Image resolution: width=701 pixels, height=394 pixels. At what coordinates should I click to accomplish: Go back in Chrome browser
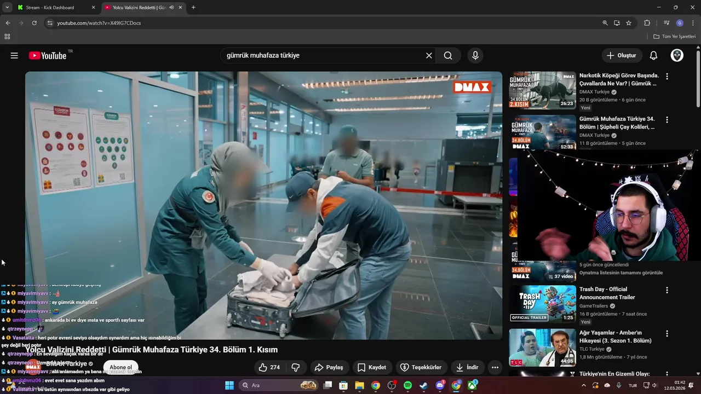tap(8, 23)
